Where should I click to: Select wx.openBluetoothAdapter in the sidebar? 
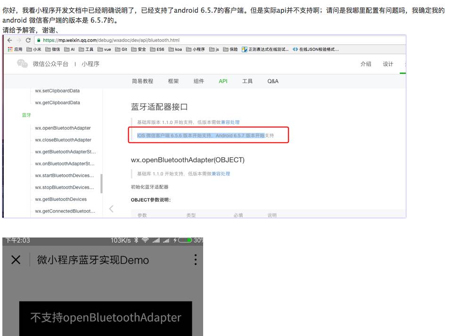tap(63, 128)
